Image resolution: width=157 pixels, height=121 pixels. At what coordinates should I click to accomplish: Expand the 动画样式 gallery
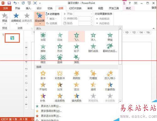coord(16,19)
